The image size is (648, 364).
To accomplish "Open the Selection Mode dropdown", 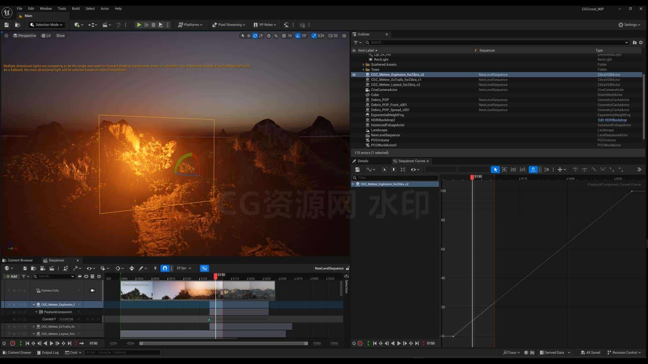I will [x=46, y=25].
